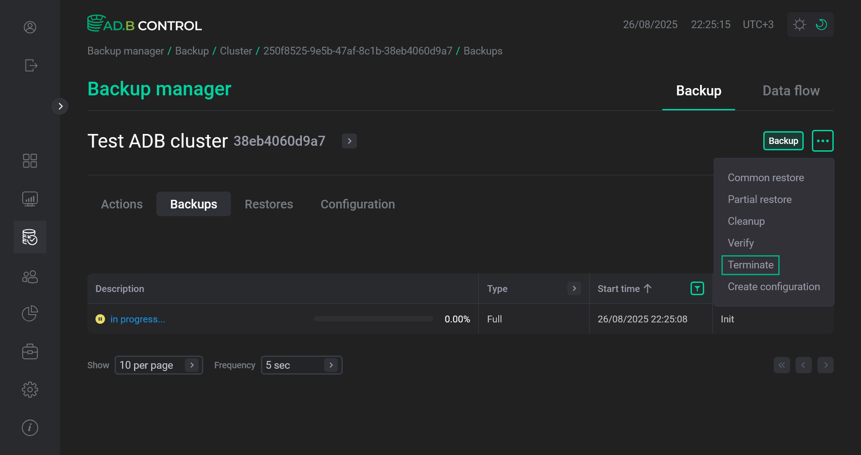Toggle the Start time column filter
Viewport: 861px width, 455px height.
697,288
